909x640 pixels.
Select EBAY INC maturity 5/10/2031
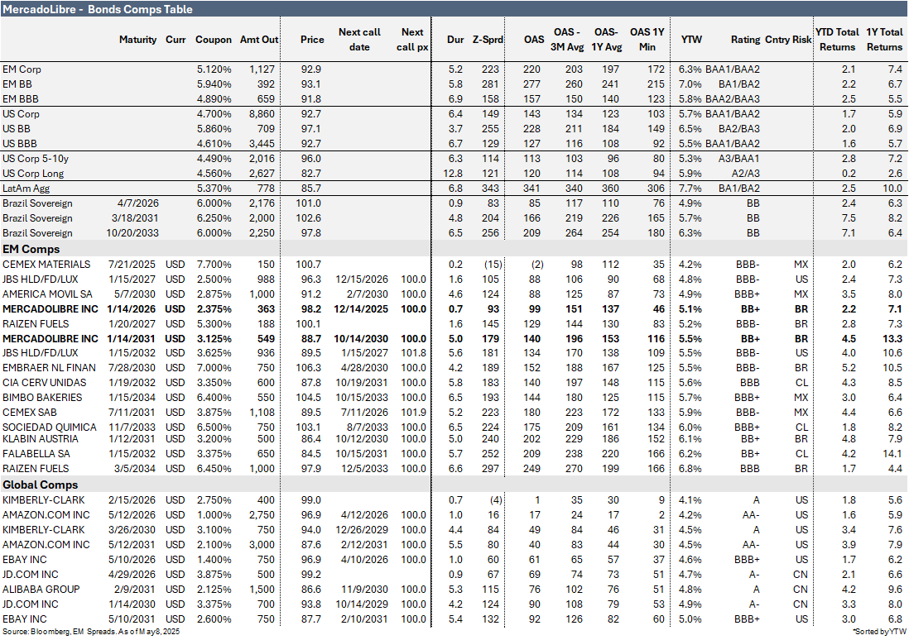tap(132, 619)
